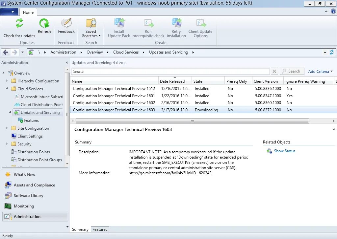Click the Show Status link
The image size is (337, 239).
[x=285, y=151]
